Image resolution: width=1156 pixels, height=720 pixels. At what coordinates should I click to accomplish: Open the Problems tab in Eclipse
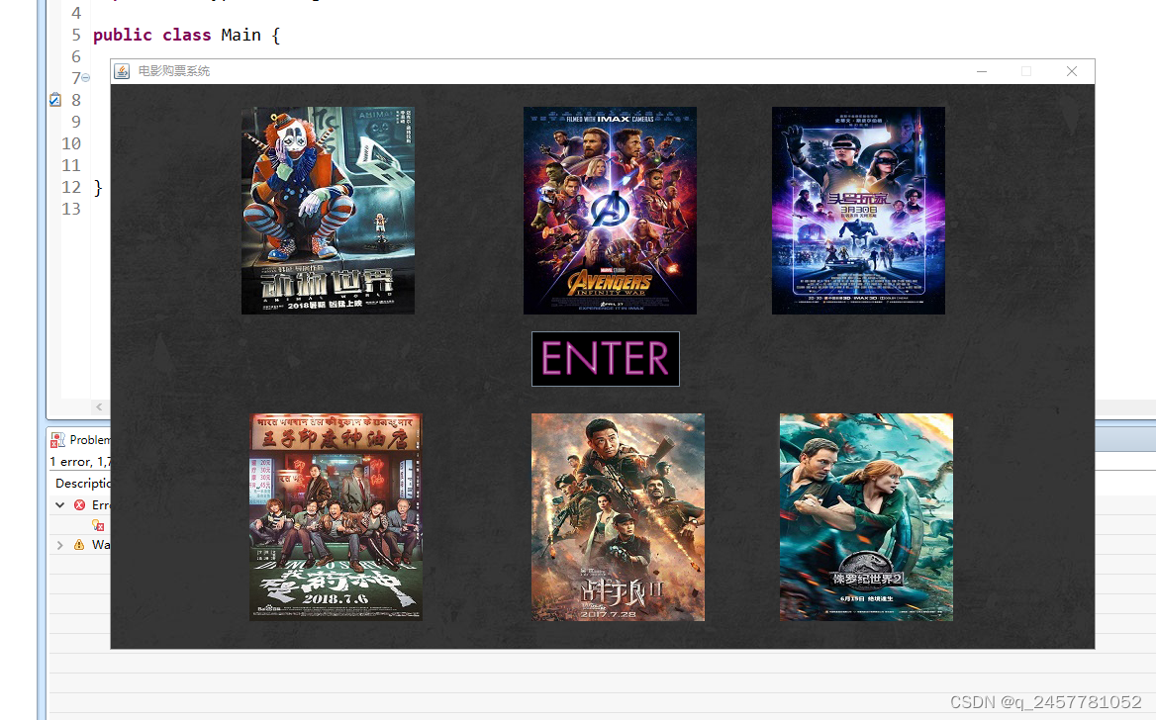point(81,440)
